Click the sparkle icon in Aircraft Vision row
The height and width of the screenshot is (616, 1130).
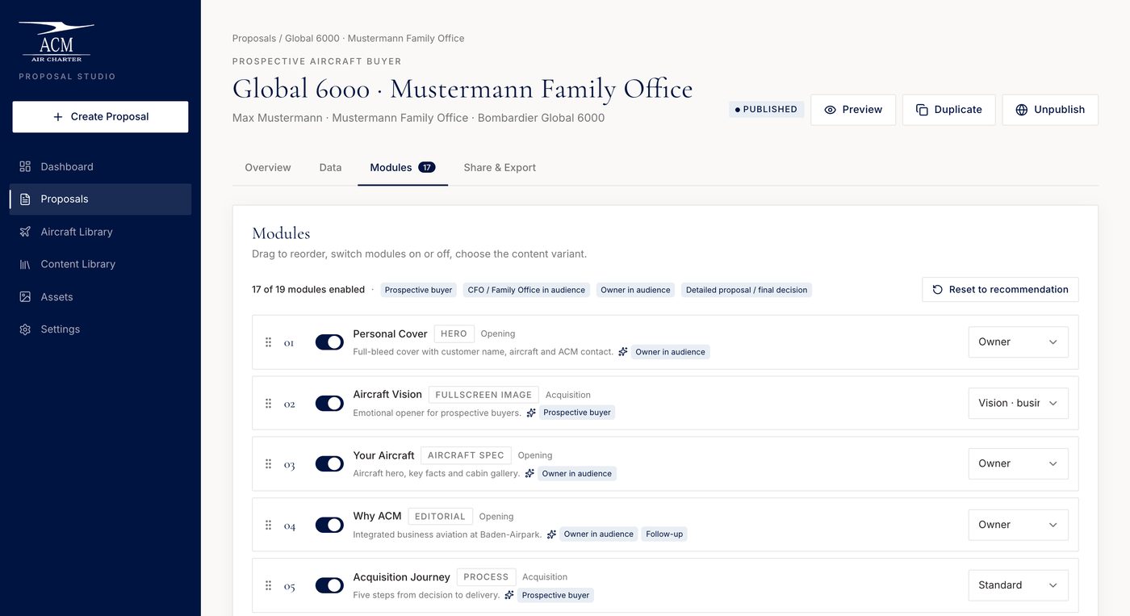[x=531, y=413]
